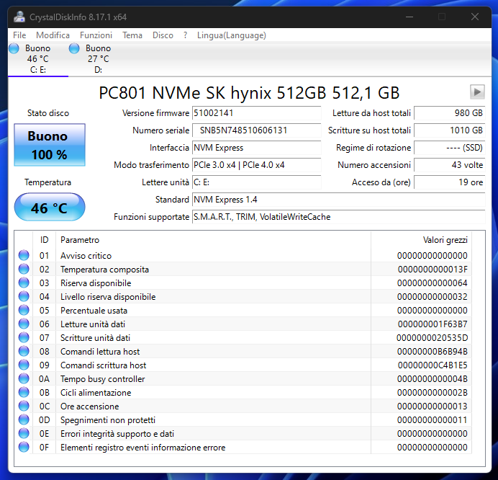The height and width of the screenshot is (480, 498).
Task: Click the Scritture su host totali value
Action: coord(449,130)
